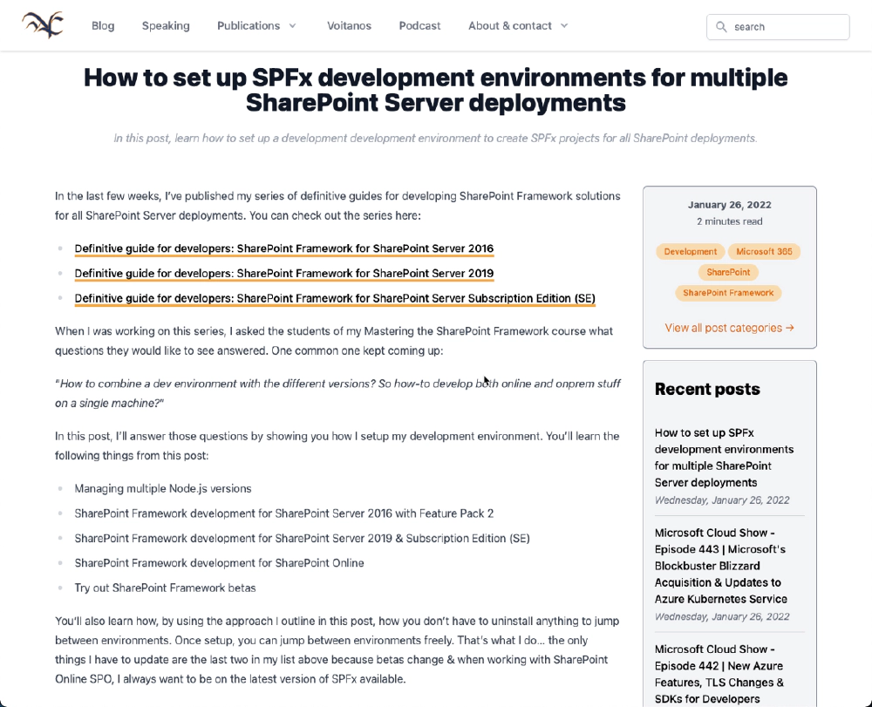Click the search magnifier icon
This screenshot has height=707, width=872.
[721, 27]
